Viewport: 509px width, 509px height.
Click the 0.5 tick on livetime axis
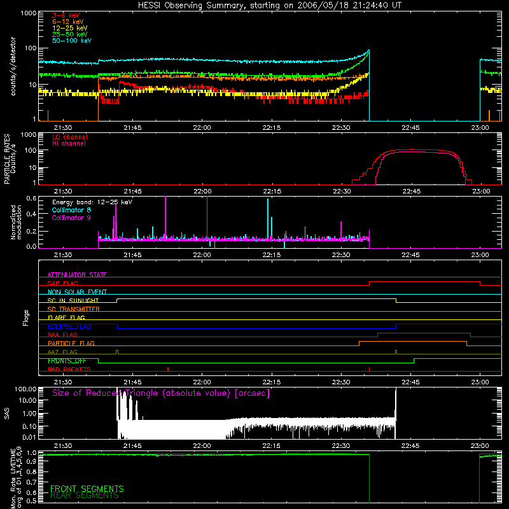click(31, 501)
